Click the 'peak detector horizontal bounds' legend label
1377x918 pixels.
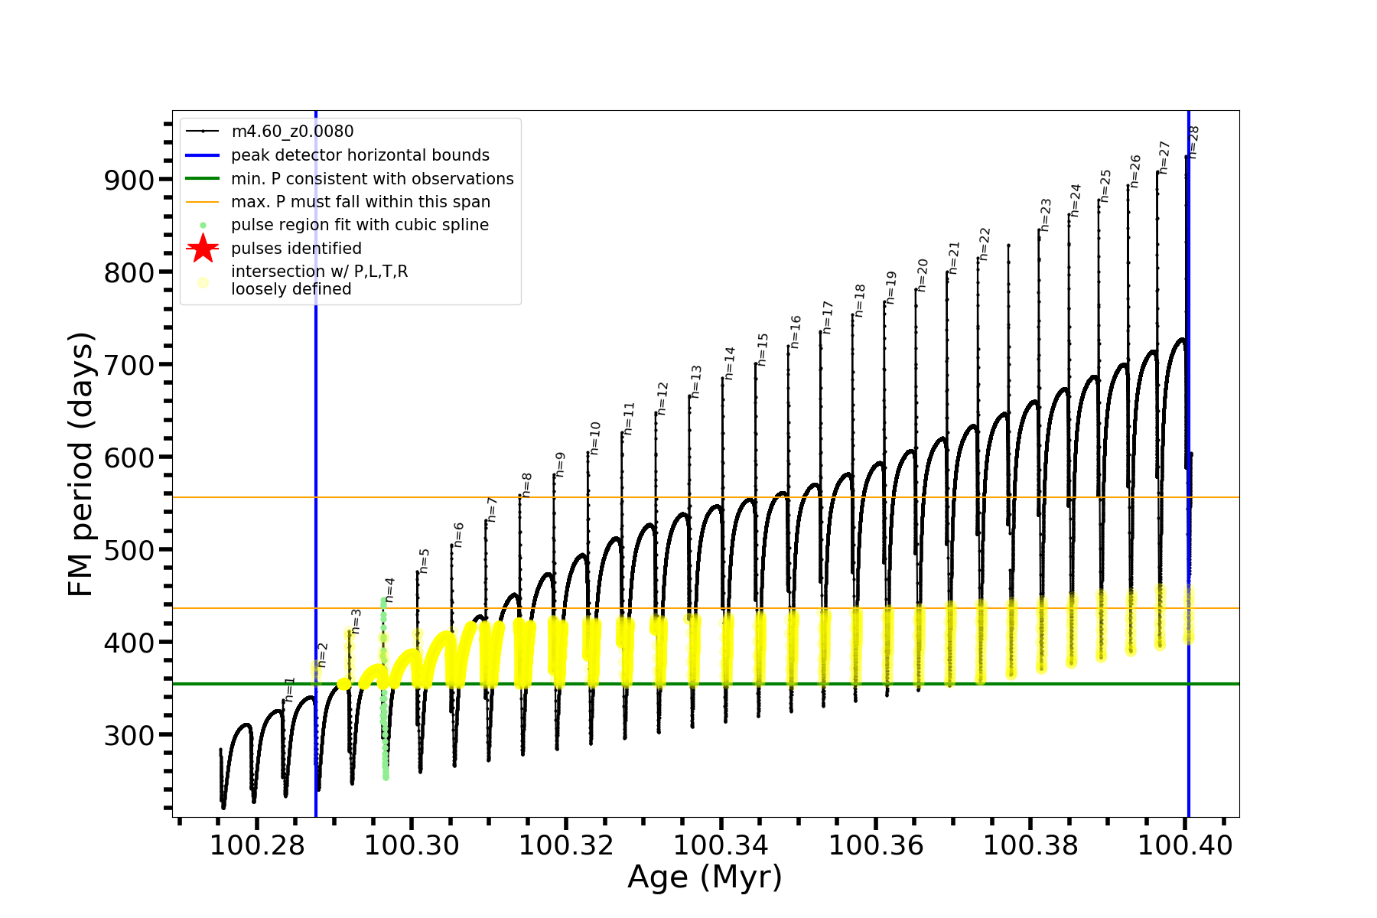(x=360, y=155)
